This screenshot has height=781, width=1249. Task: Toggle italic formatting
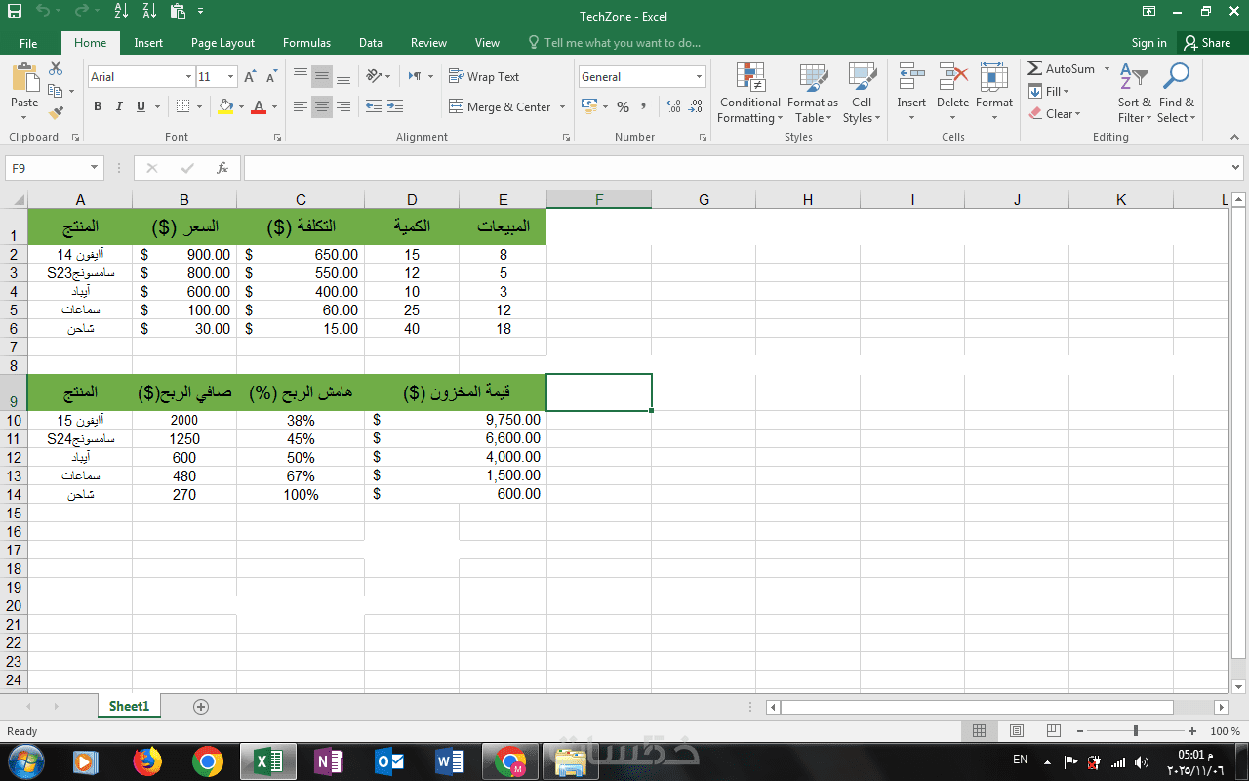(x=119, y=106)
